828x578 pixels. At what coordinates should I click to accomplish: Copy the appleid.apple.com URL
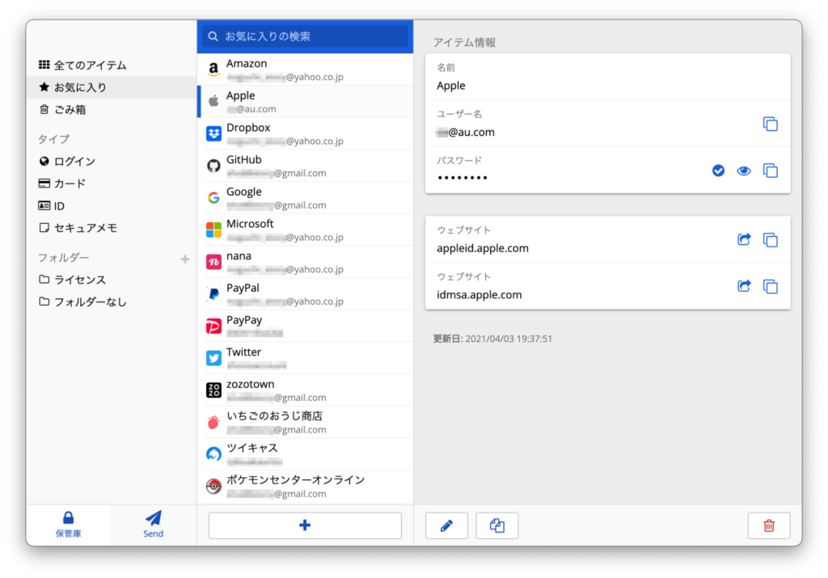click(770, 239)
